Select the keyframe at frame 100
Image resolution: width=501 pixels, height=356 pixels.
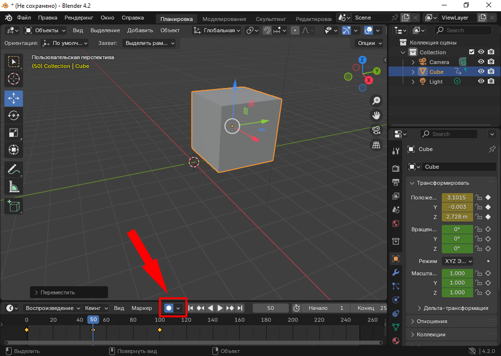pyautogui.click(x=159, y=330)
